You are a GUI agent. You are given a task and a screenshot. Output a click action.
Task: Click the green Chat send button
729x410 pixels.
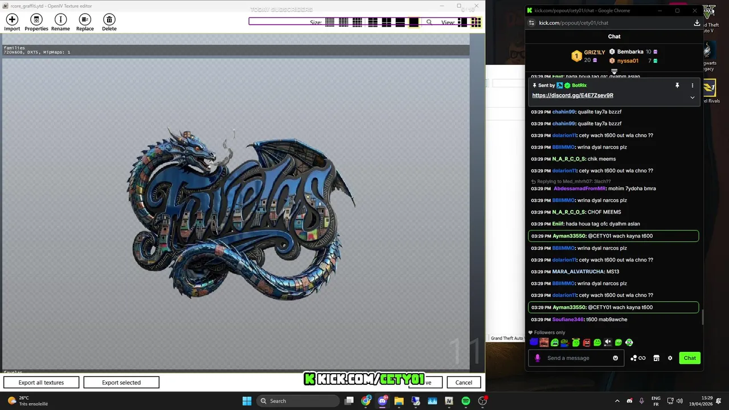(690, 358)
